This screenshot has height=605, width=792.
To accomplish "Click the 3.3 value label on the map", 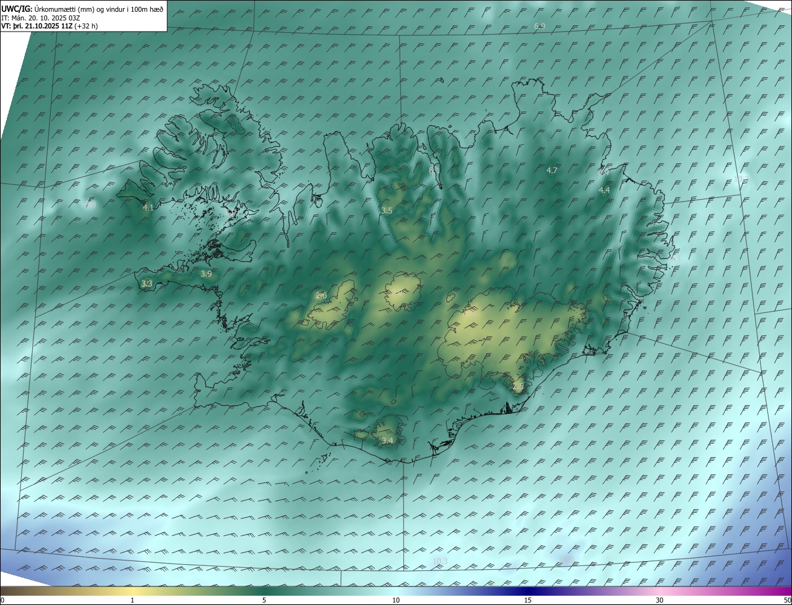I will [147, 283].
